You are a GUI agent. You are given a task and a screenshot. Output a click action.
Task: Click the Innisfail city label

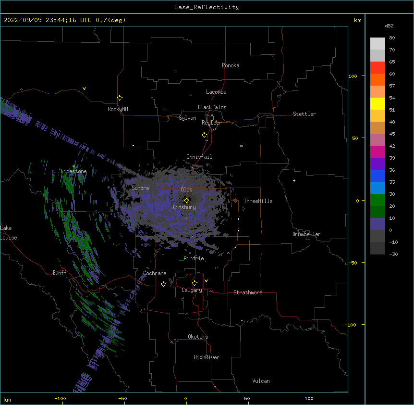coord(199,157)
